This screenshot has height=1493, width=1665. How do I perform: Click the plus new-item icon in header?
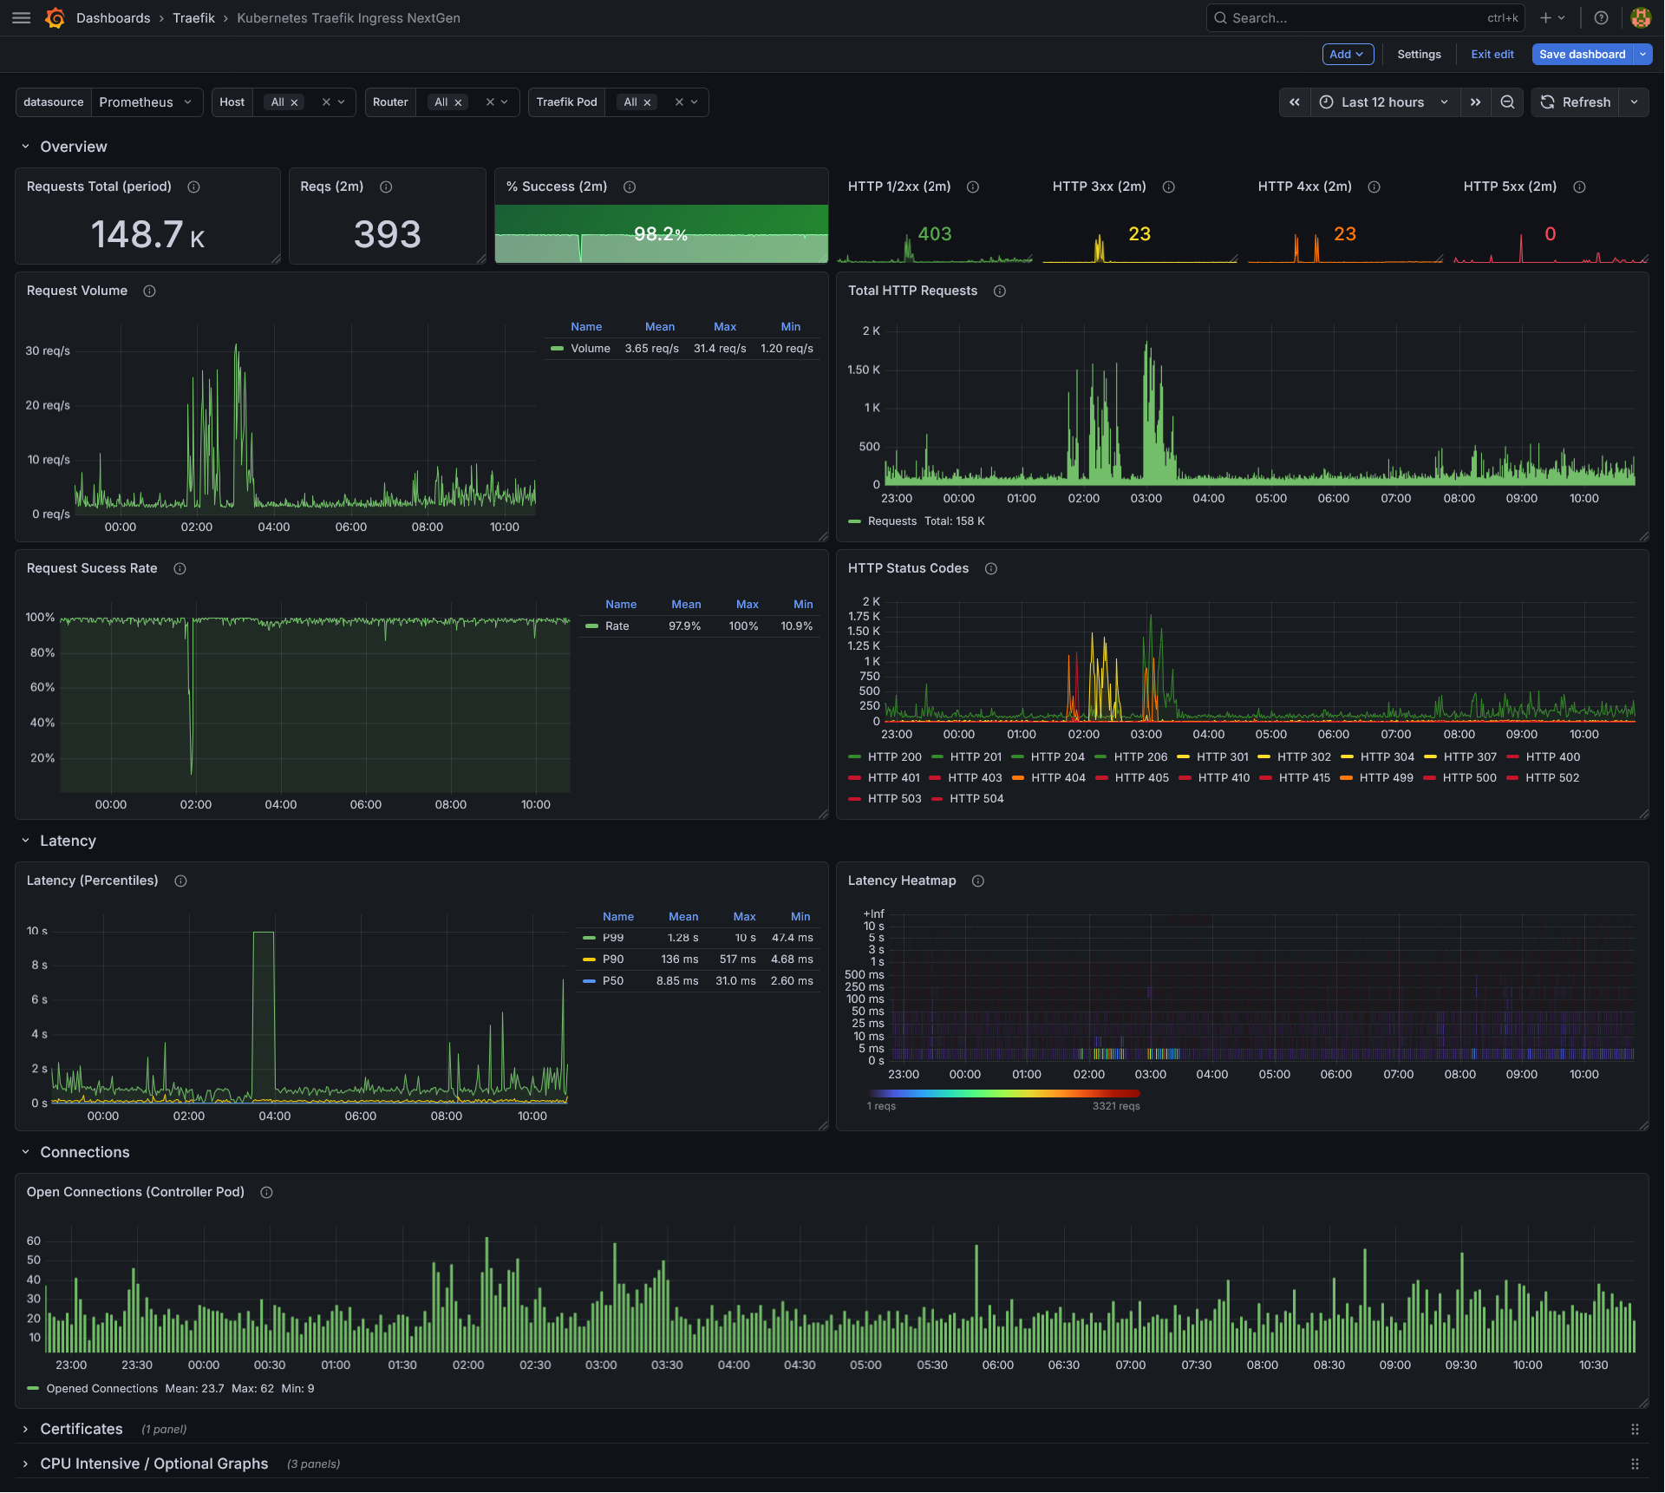(x=1552, y=17)
